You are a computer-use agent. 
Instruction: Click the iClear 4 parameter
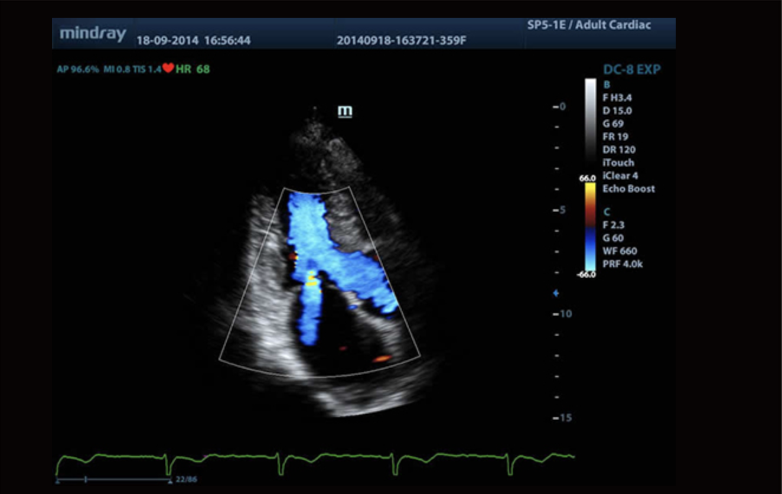tap(621, 176)
